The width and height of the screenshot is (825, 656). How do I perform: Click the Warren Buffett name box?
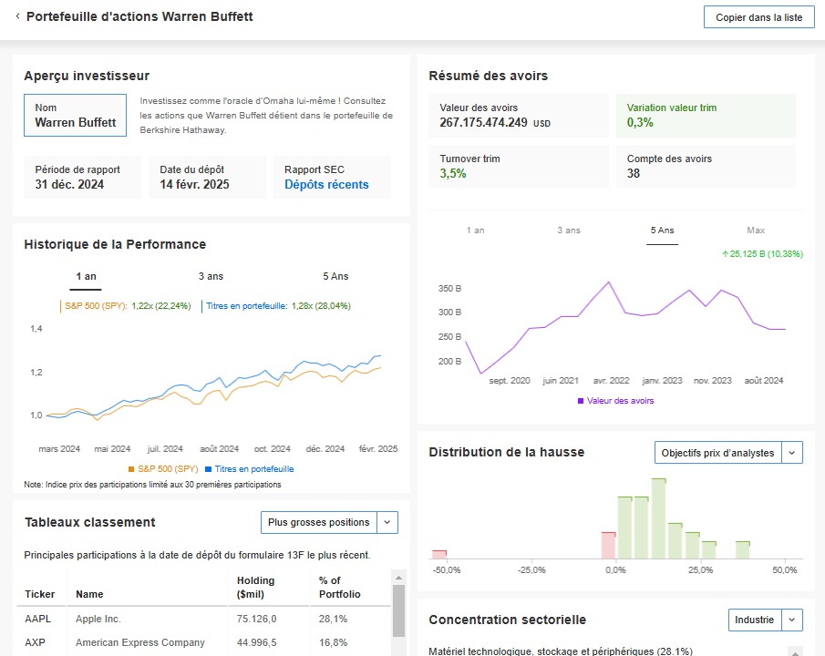(x=75, y=115)
